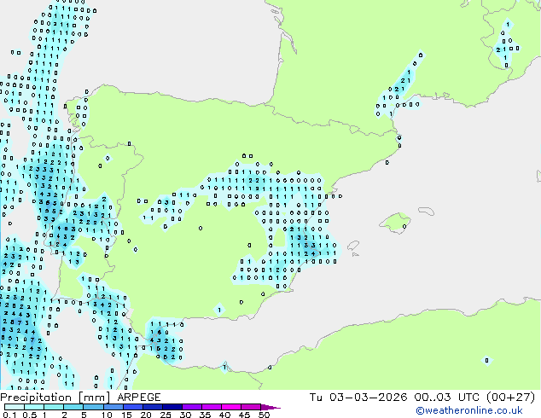Click the '40' legend scale label
Viewport: 541px width, 418px height.
[224, 415]
